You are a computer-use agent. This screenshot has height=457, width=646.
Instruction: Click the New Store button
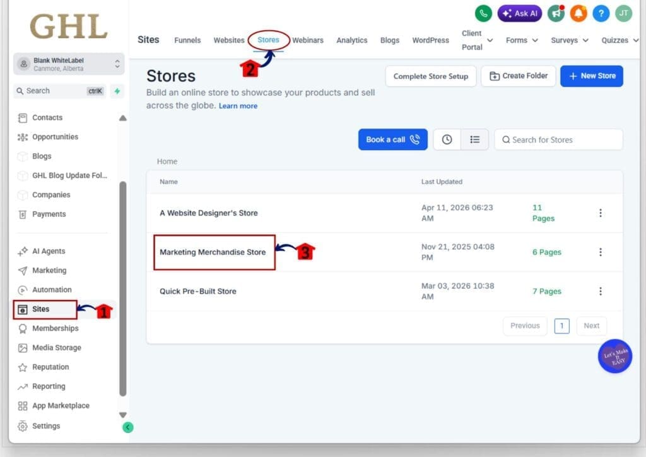(591, 76)
